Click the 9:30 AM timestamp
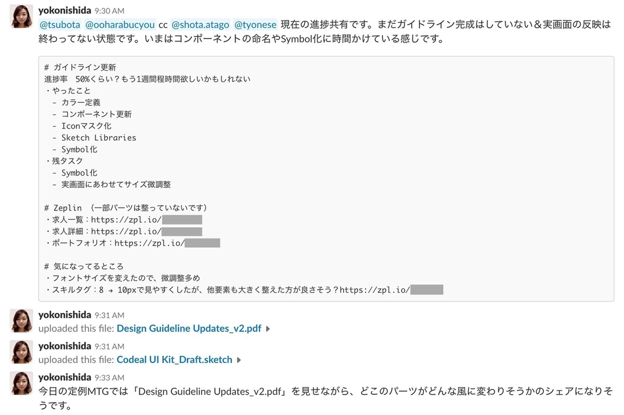624x415 pixels. tap(109, 11)
